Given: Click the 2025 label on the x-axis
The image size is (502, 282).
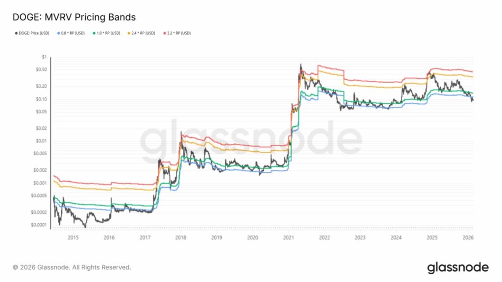Looking at the screenshot, I should click(432, 237).
